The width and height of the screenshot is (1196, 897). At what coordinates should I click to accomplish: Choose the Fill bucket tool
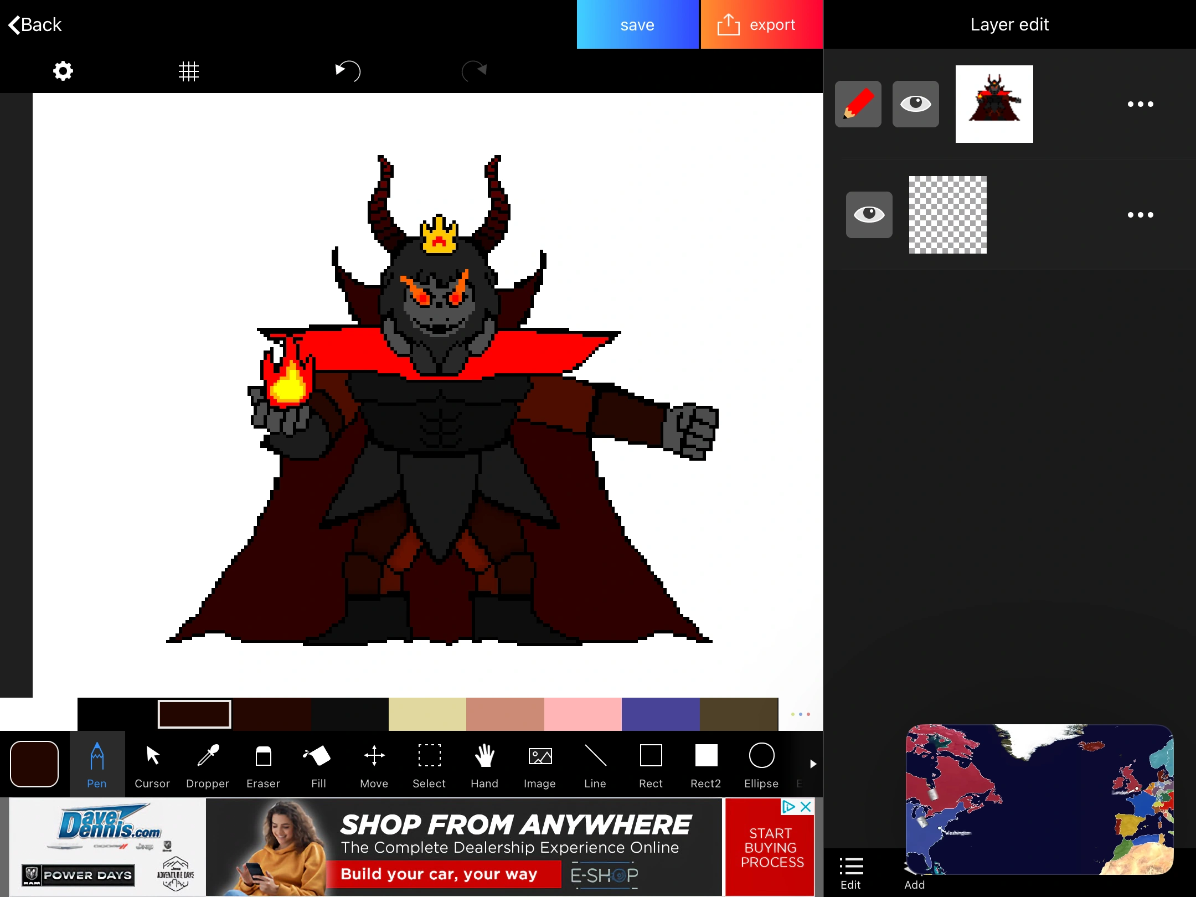(x=318, y=765)
